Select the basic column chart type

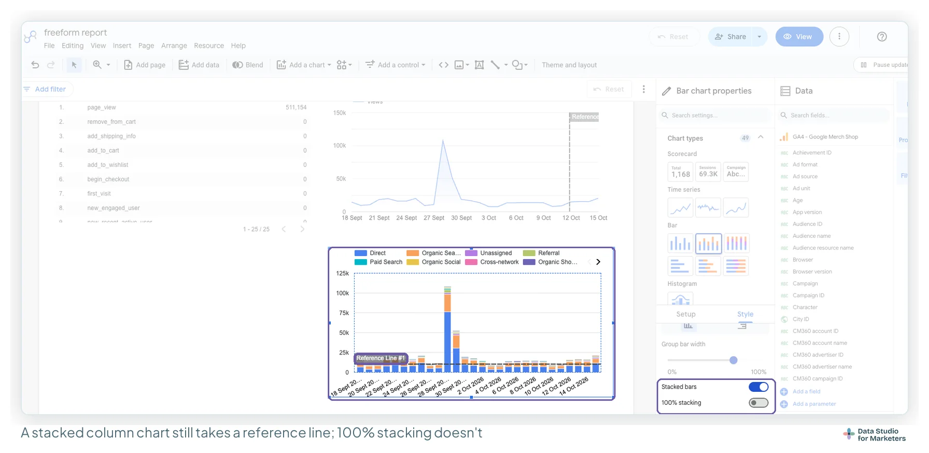(x=680, y=243)
